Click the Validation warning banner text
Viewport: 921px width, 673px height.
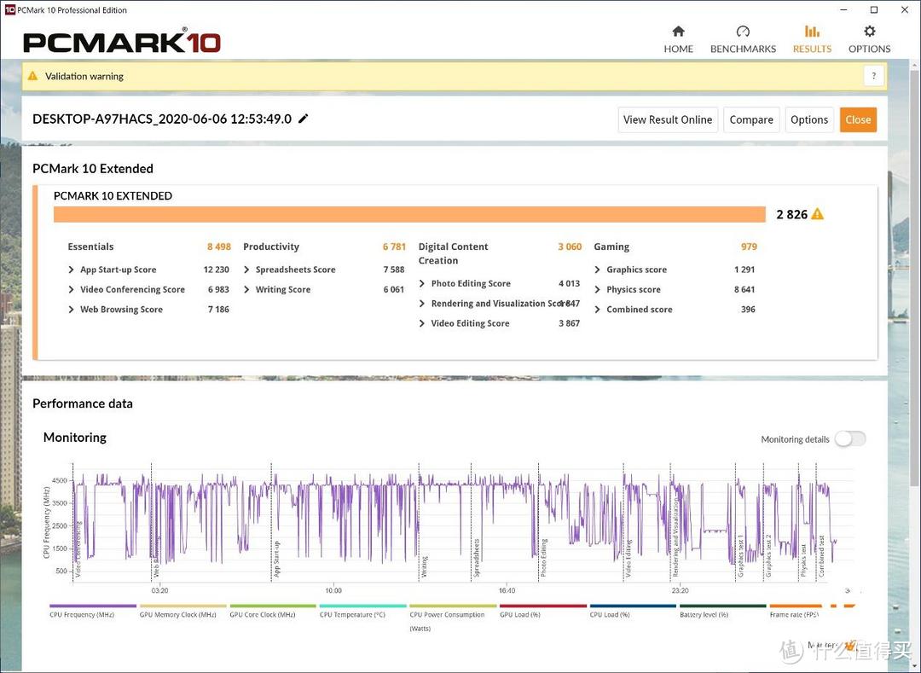tap(84, 76)
